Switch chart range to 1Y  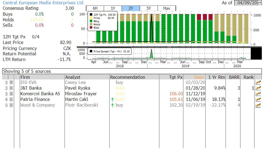click(113, 8)
